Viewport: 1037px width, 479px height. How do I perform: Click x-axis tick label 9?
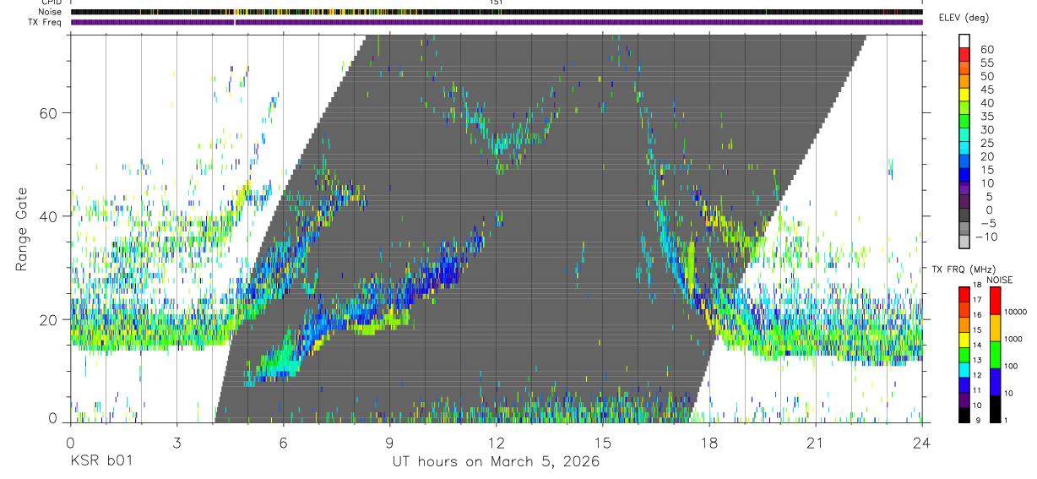click(389, 443)
